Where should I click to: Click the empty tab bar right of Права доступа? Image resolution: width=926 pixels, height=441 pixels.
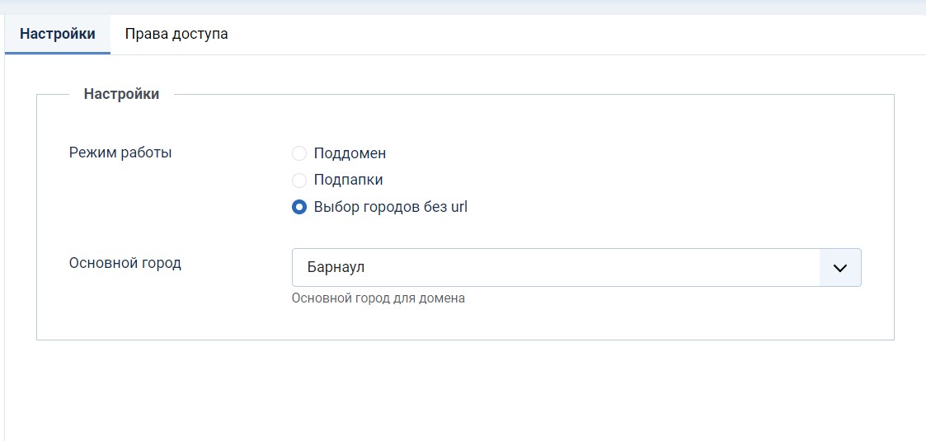click(x=577, y=35)
